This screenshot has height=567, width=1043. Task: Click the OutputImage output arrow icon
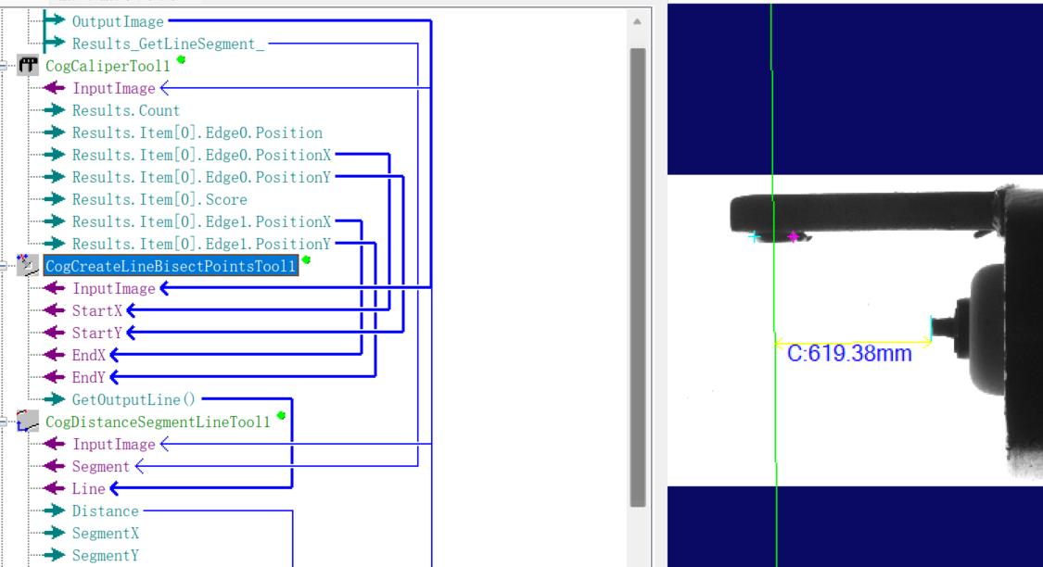click(53, 20)
